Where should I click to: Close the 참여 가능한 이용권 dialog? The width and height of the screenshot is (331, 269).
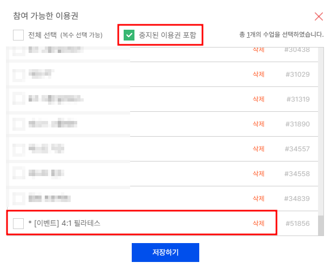pyautogui.click(x=319, y=16)
